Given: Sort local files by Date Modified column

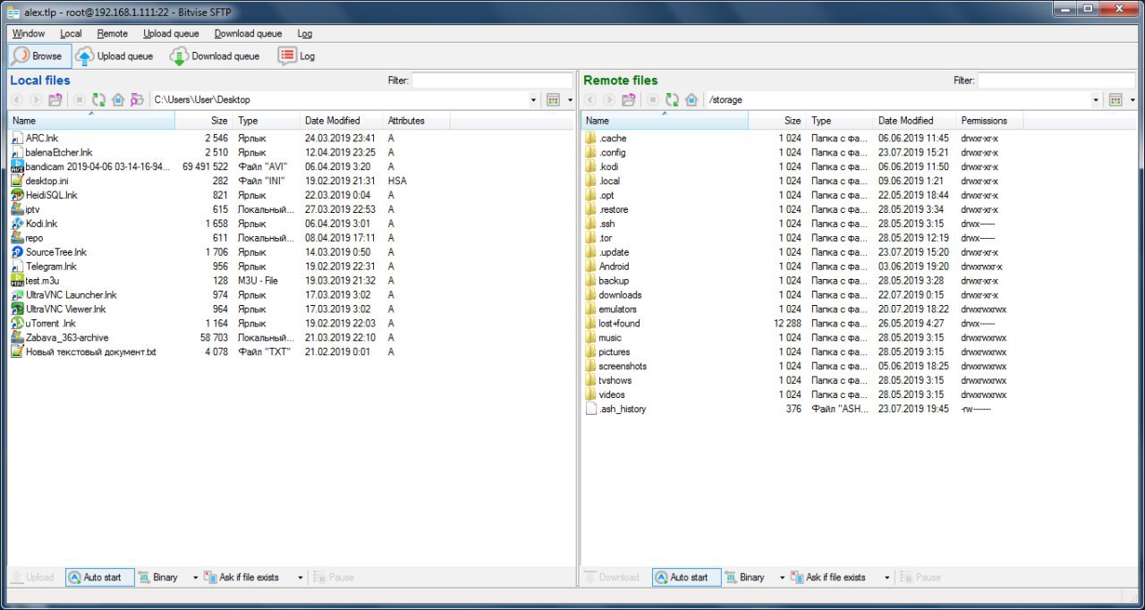Looking at the screenshot, I should point(342,121).
